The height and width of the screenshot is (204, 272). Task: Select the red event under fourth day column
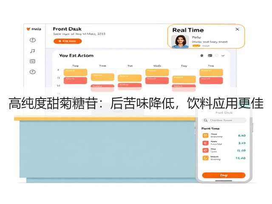coord(157,80)
